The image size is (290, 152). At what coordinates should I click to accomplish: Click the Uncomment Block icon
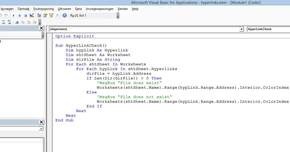coord(9,22)
